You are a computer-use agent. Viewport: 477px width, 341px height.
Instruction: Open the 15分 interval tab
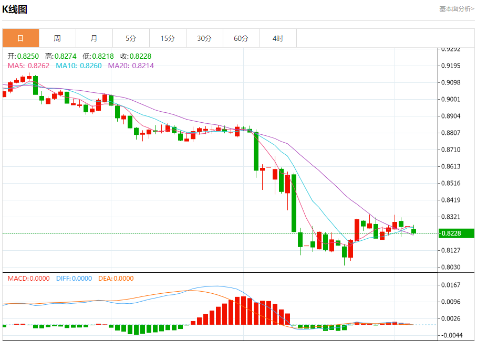point(168,38)
